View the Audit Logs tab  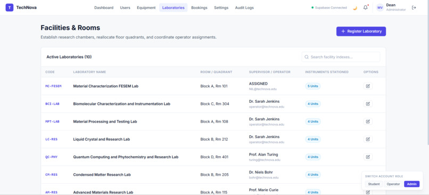244,7
